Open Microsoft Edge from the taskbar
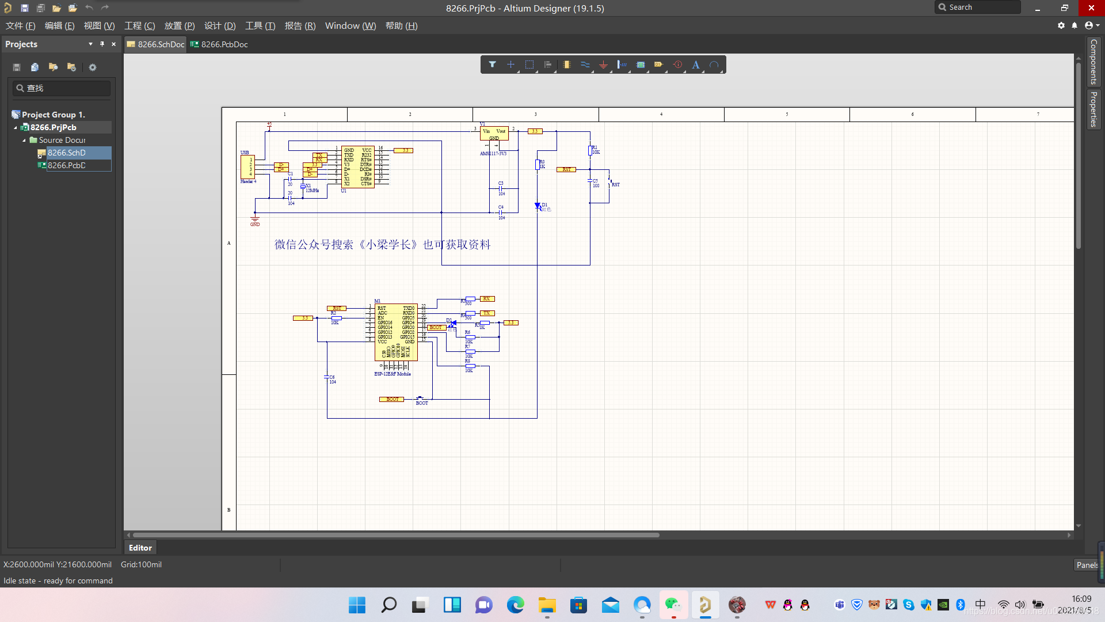The width and height of the screenshot is (1105, 622). point(516,605)
